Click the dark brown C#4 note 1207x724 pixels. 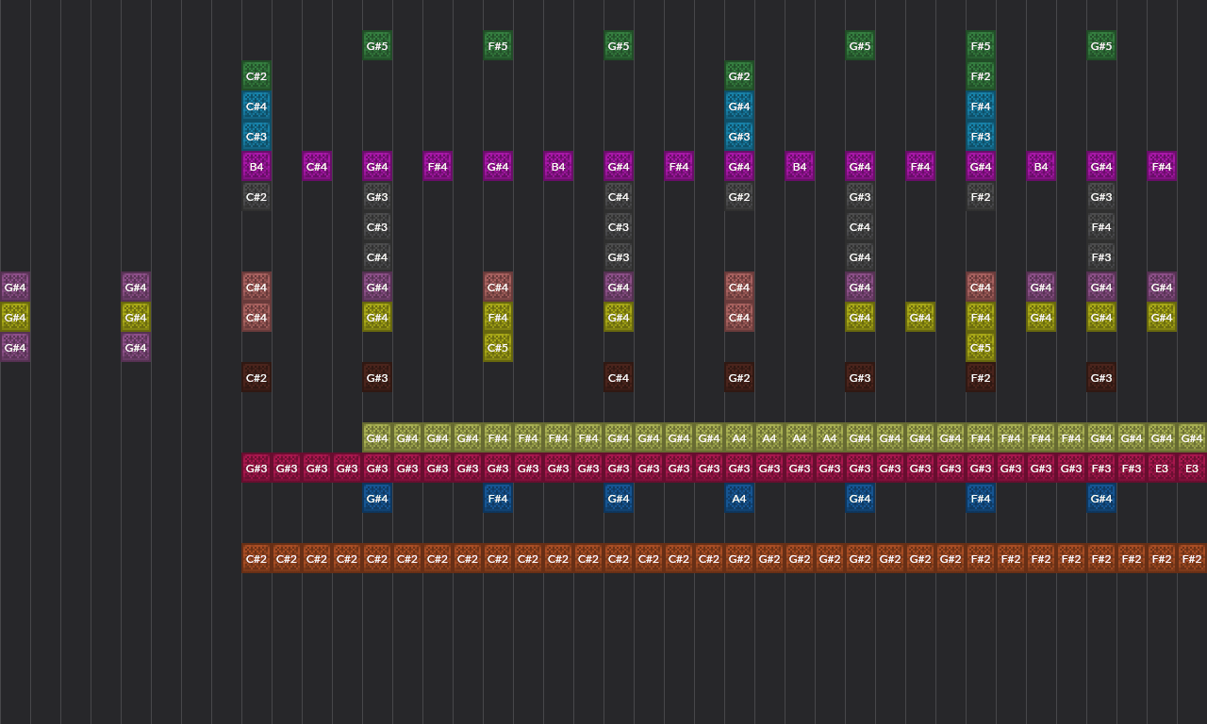coord(619,378)
